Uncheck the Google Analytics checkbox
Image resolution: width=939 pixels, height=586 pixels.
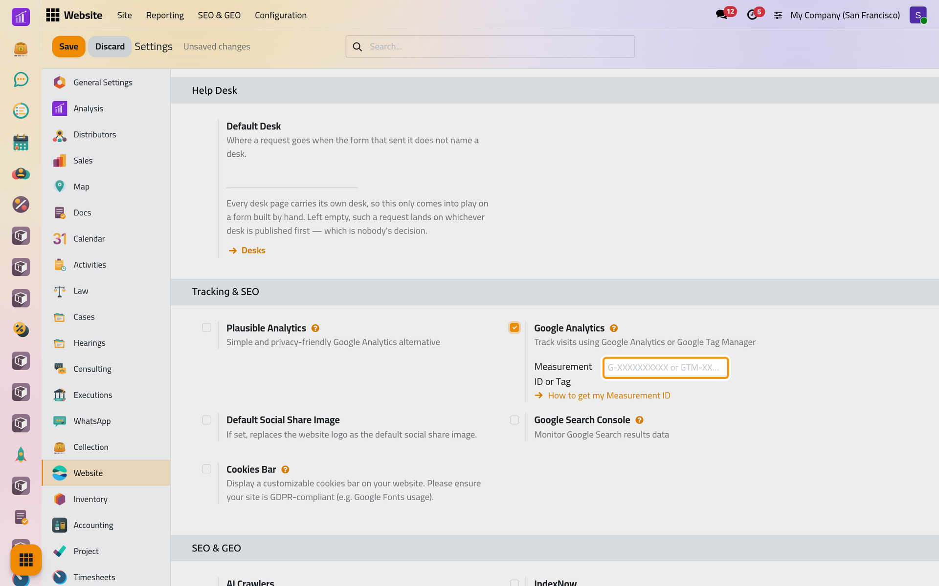tap(514, 328)
